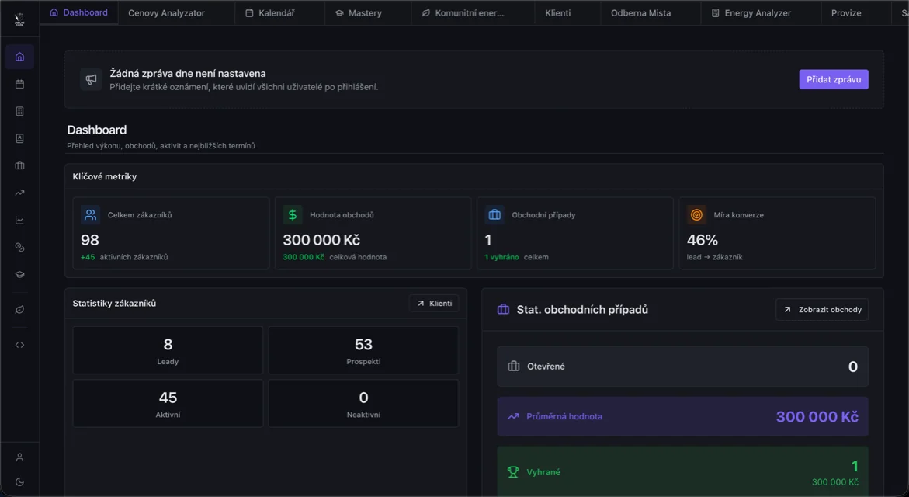Image resolution: width=909 pixels, height=497 pixels.
Task: Click the Otevřené deals row
Action: [682, 367]
